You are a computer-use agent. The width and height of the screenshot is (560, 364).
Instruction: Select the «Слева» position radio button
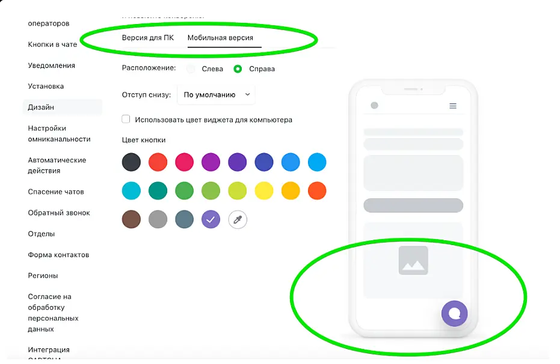coord(191,69)
